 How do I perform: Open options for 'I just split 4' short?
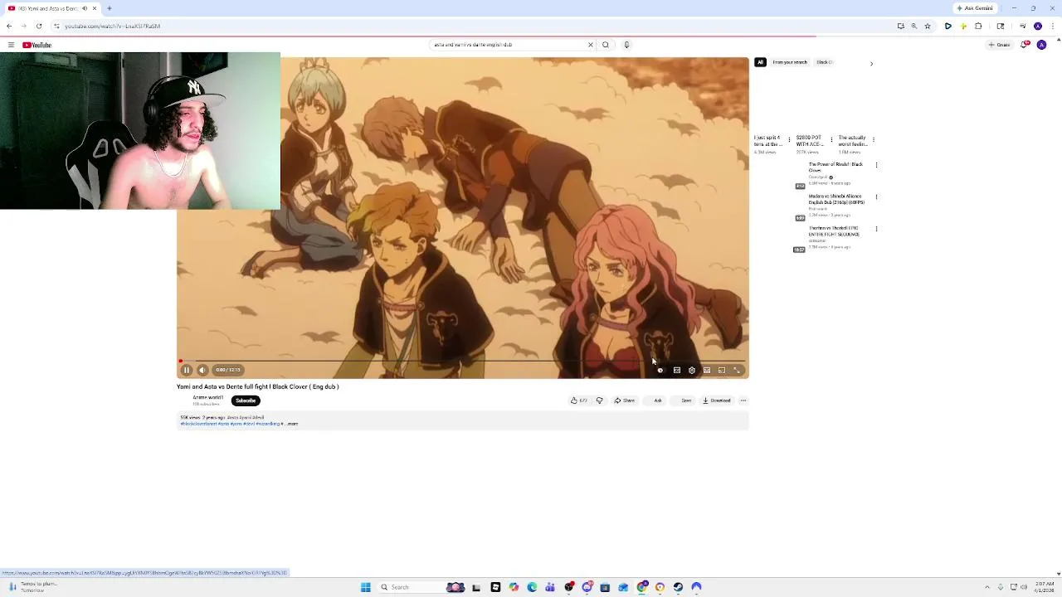point(789,139)
